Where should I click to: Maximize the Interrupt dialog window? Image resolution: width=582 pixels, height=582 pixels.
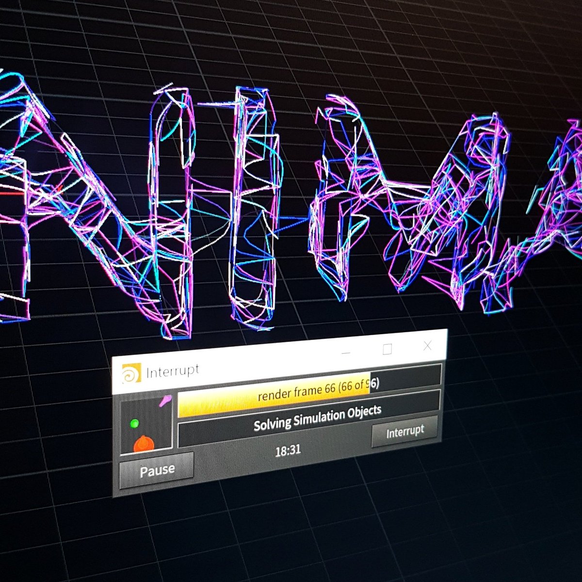[x=387, y=349]
